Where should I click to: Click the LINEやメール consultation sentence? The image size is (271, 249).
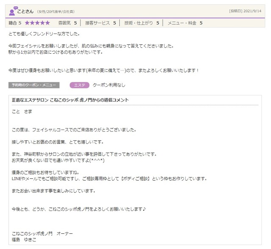coord(109,178)
